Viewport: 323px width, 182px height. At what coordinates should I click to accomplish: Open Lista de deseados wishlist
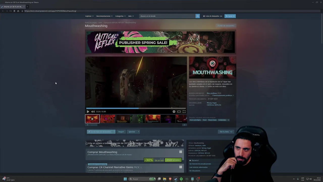click(x=212, y=16)
